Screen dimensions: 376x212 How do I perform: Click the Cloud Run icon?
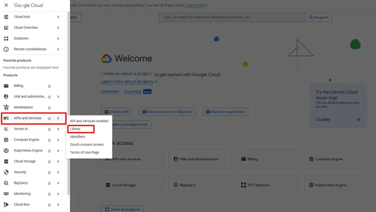pos(6,205)
